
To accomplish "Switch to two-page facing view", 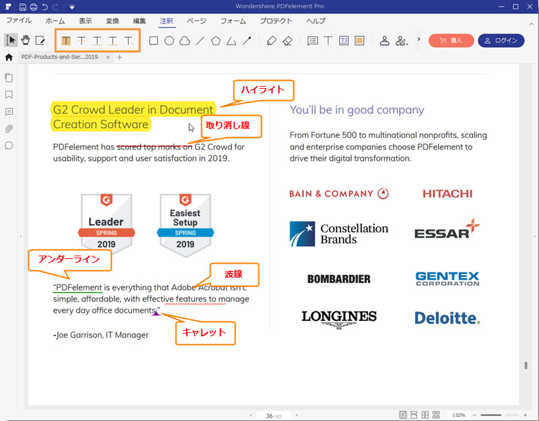I will 425,415.
